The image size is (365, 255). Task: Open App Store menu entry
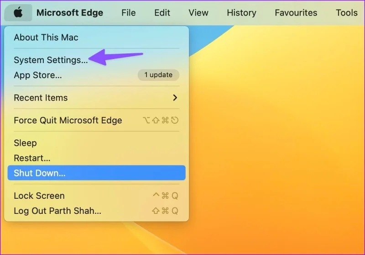point(96,75)
